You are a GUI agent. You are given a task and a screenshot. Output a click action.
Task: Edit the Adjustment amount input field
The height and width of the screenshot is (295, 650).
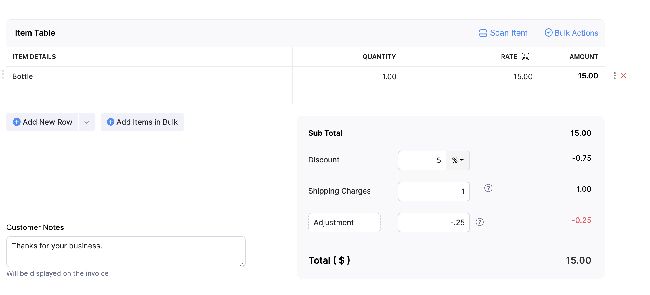(433, 223)
